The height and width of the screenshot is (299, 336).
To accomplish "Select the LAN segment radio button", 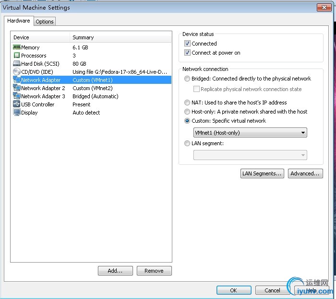I will point(187,143).
